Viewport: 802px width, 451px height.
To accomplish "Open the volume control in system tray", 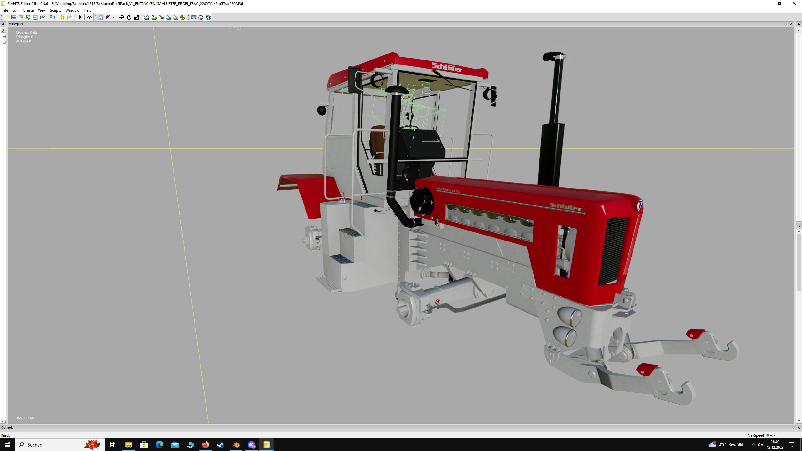I will coord(760,445).
